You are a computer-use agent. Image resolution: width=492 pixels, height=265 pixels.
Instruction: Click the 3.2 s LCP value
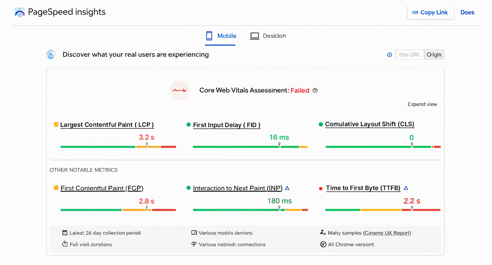click(x=146, y=137)
